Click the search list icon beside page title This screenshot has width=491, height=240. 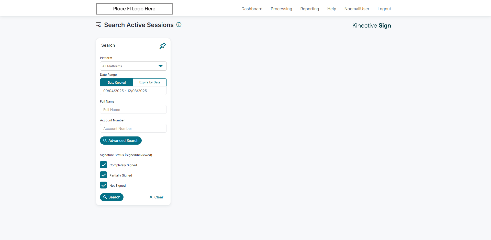[98, 25]
